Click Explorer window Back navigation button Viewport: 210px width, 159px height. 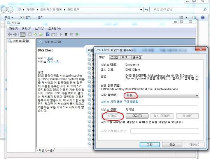tap(3, 10)
